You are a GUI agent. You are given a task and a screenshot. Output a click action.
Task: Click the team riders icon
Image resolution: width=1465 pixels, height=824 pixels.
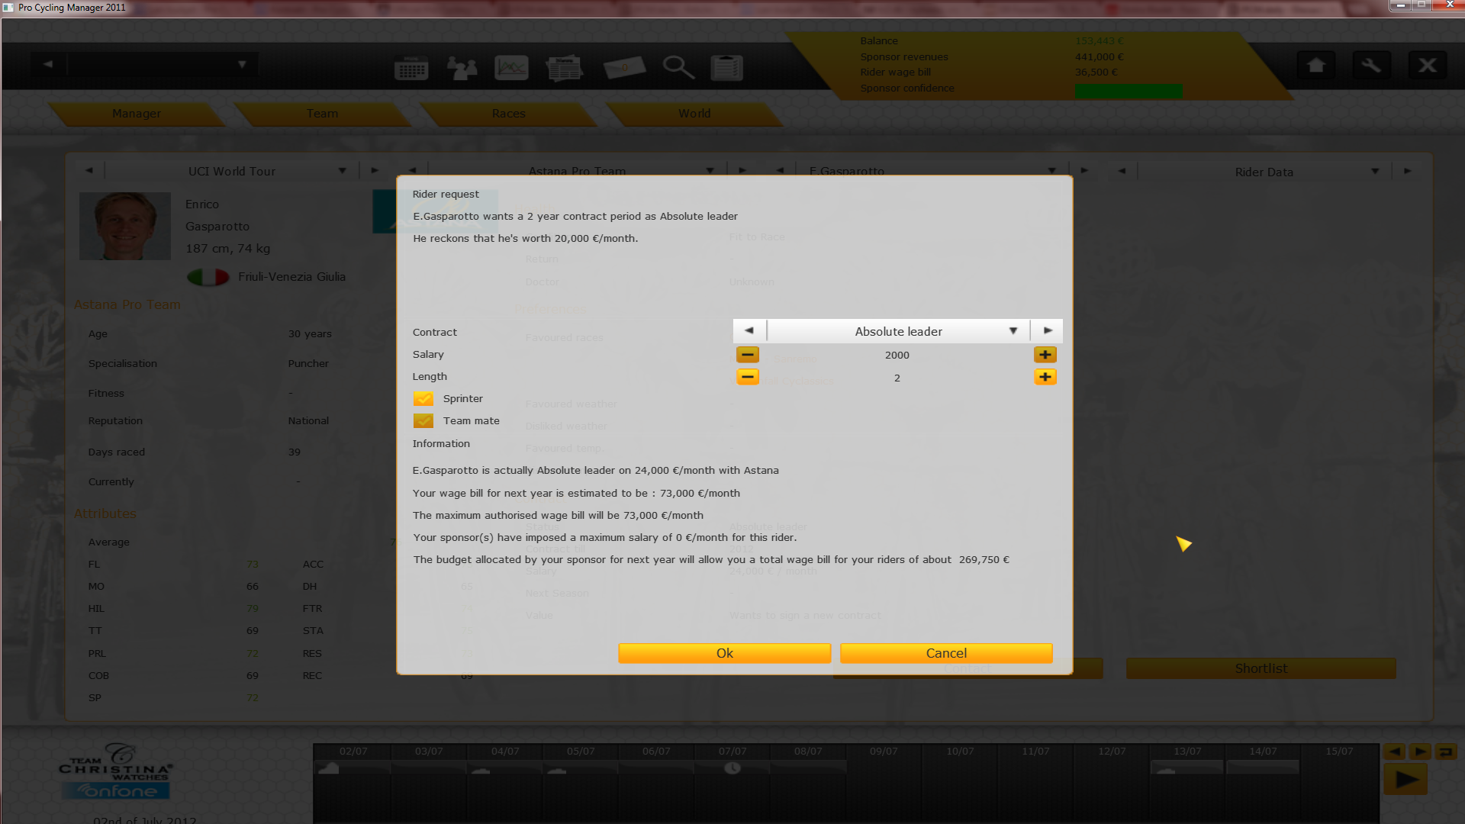(462, 69)
